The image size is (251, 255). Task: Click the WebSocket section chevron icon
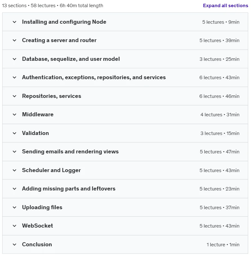click(x=14, y=226)
